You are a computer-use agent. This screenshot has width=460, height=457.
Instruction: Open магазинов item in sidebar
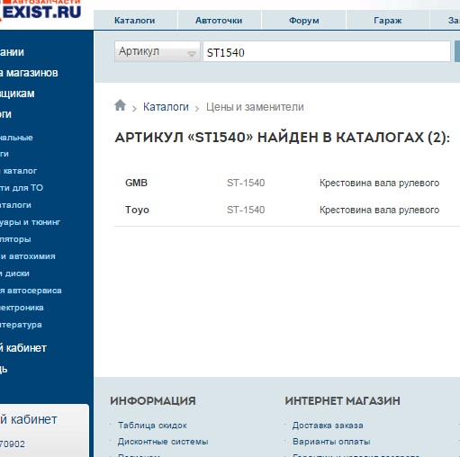pyautogui.click(x=29, y=73)
